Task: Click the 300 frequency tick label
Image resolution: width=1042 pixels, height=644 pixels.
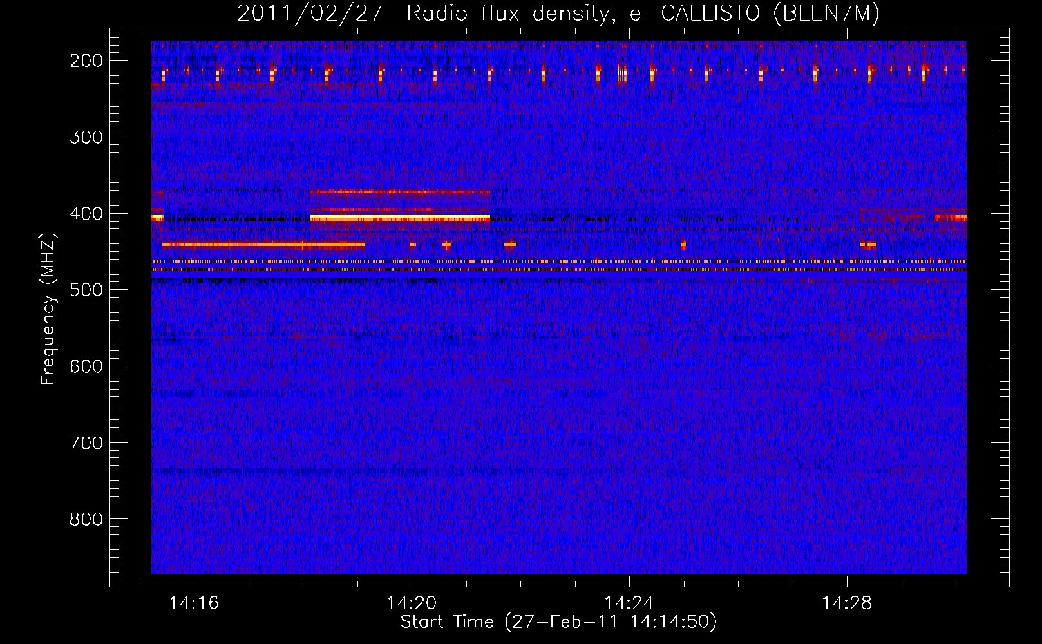Action: tap(86, 137)
